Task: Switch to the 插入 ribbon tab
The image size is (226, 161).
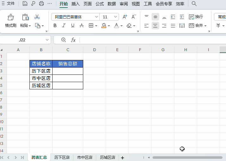Action: [76, 4]
